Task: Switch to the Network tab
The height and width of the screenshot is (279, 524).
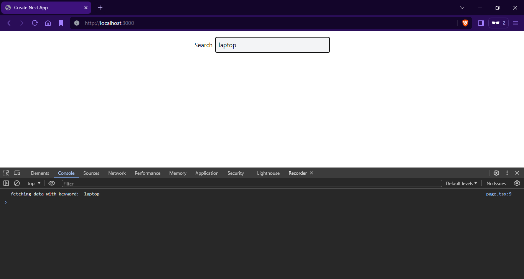Action: pos(117,173)
